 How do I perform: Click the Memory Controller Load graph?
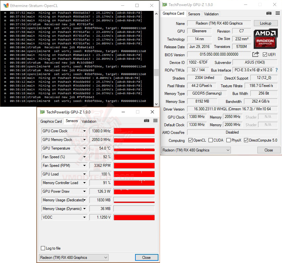(134, 183)
